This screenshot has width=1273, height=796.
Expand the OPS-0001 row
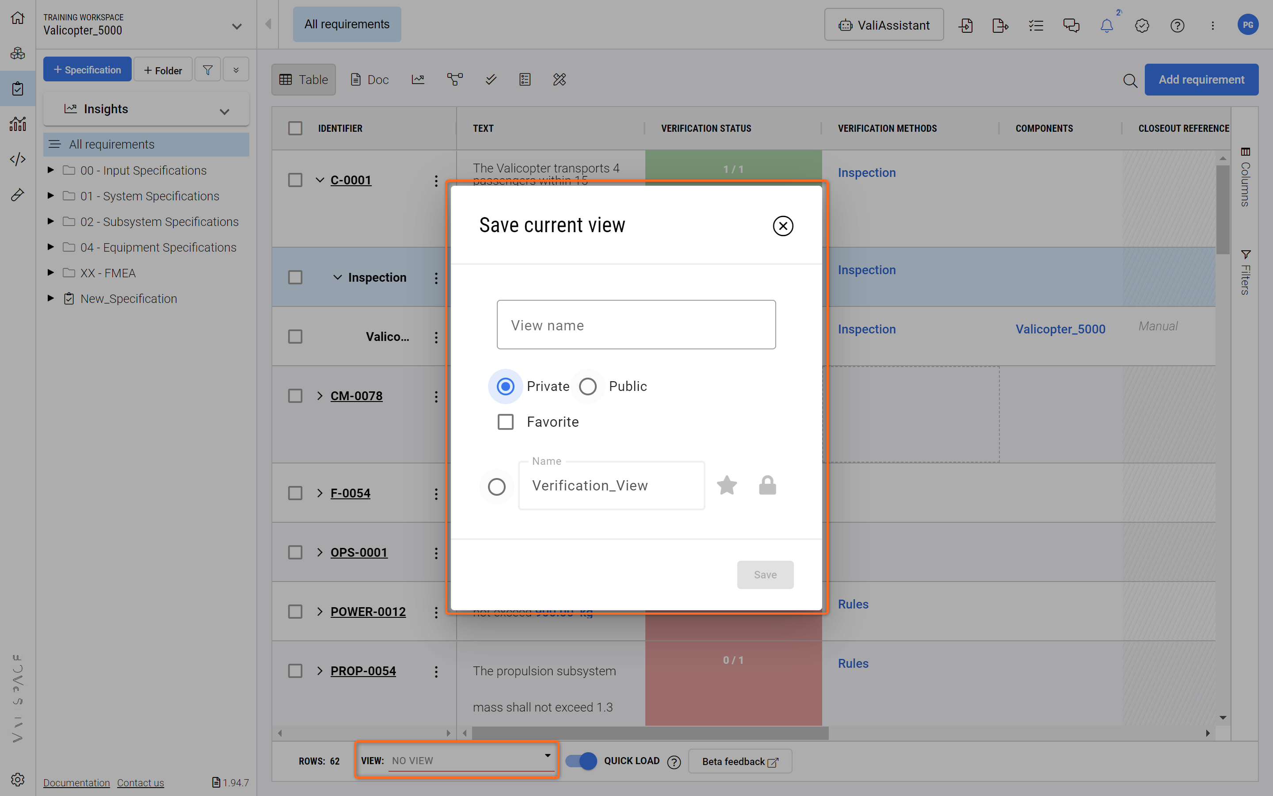[x=320, y=552]
